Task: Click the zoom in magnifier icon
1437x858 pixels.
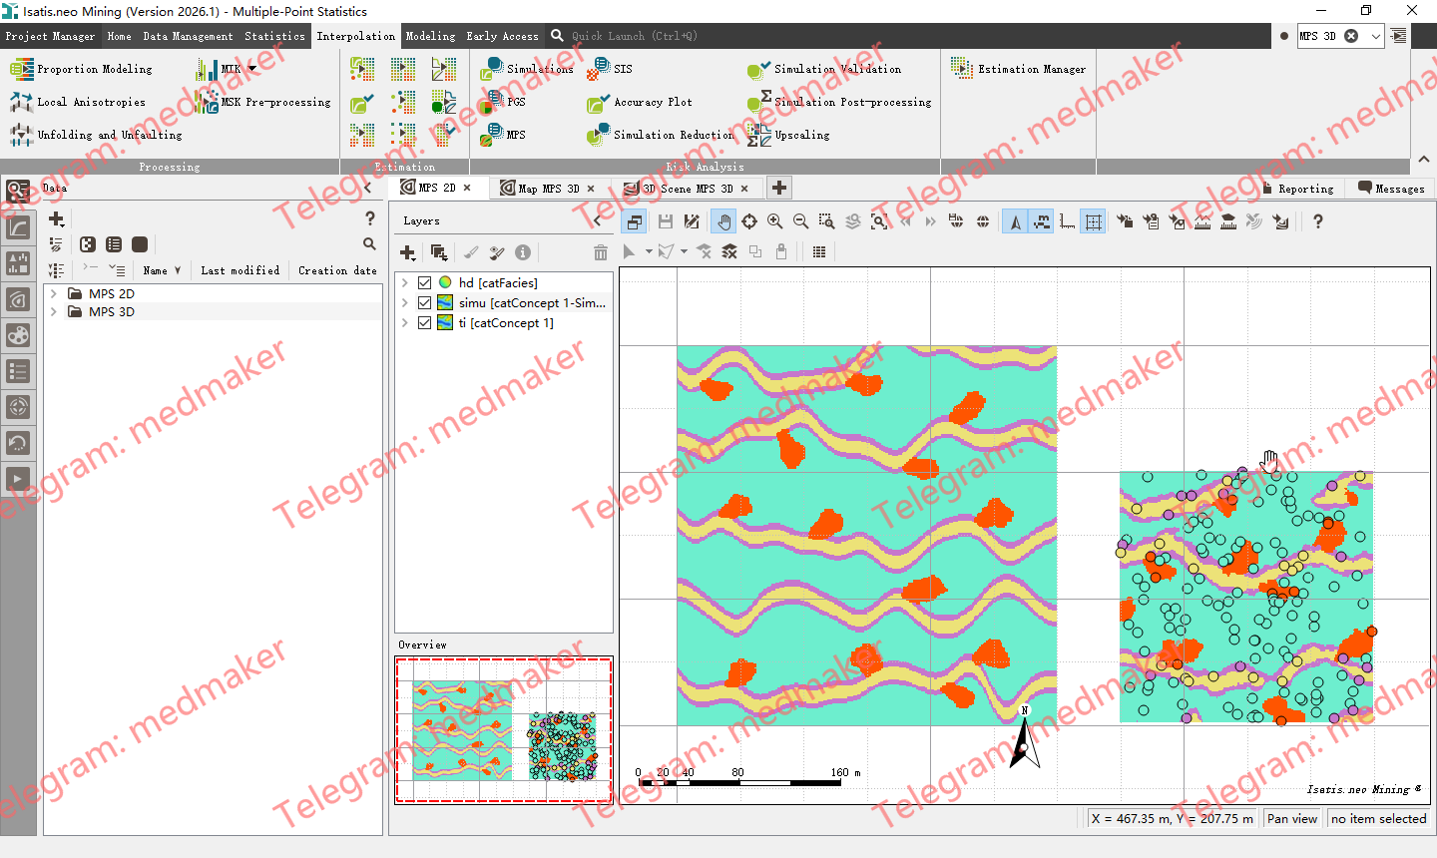Action: [774, 221]
